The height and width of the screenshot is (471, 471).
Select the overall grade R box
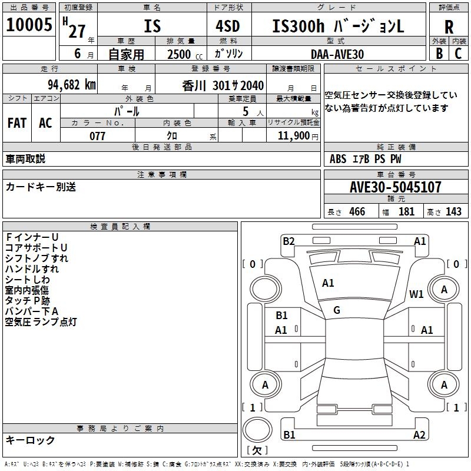click(x=449, y=26)
